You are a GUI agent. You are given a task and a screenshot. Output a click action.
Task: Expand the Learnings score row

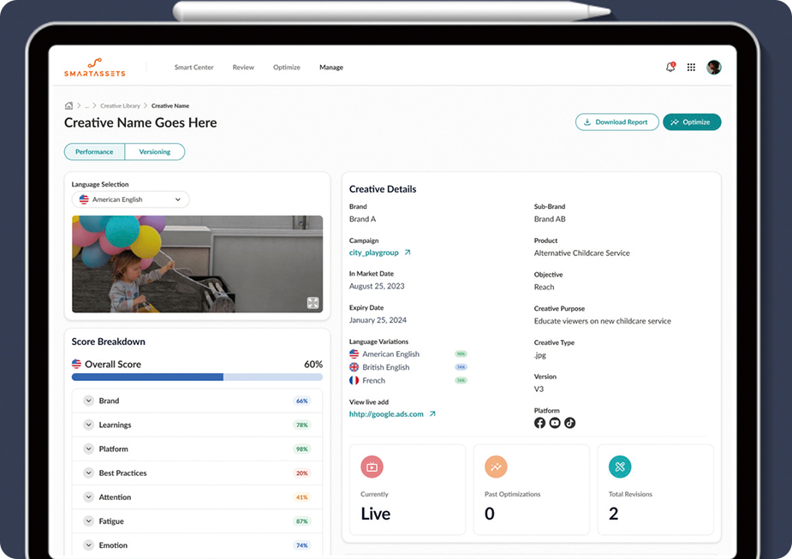[88, 425]
